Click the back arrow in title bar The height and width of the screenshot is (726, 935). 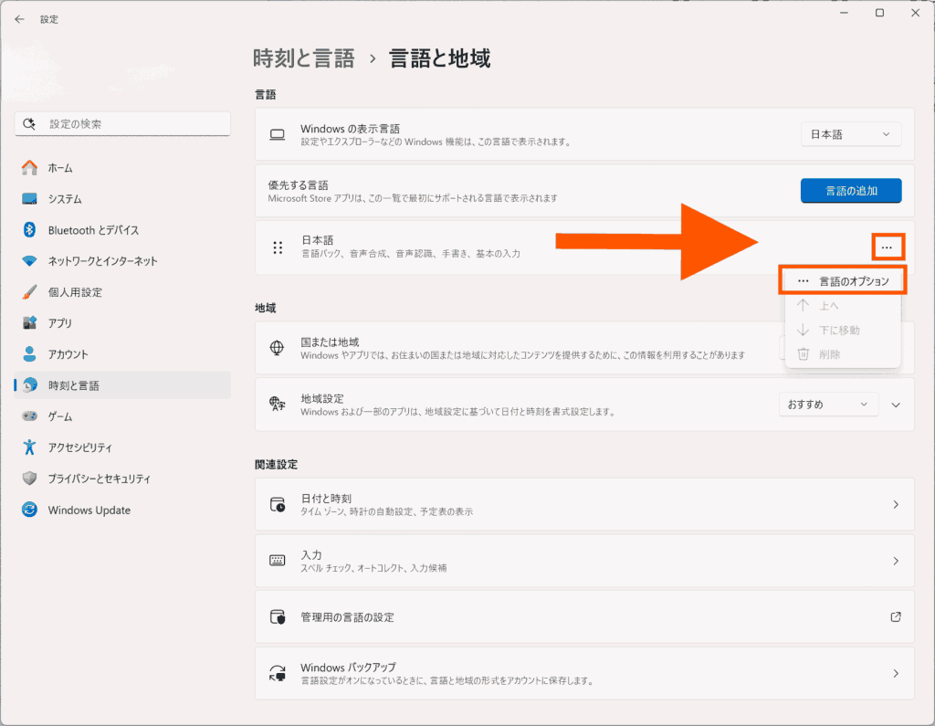[20, 19]
